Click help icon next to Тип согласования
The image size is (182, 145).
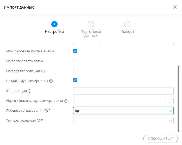(38, 121)
